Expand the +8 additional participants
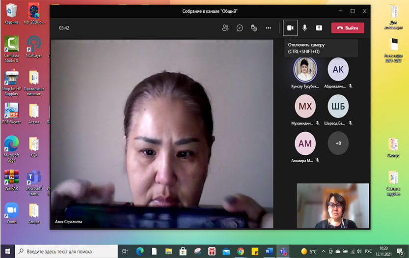The height and width of the screenshot is (258, 409). (x=338, y=143)
